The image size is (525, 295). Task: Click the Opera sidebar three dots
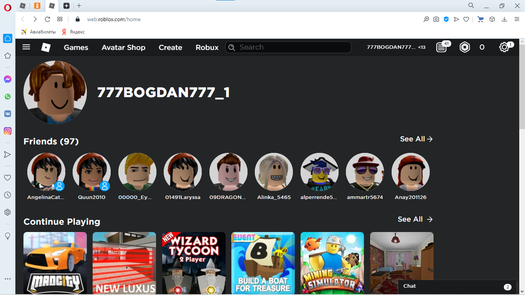7,278
